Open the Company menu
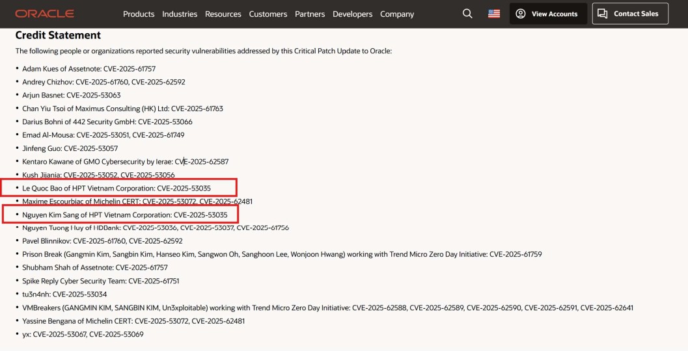 pyautogui.click(x=397, y=14)
